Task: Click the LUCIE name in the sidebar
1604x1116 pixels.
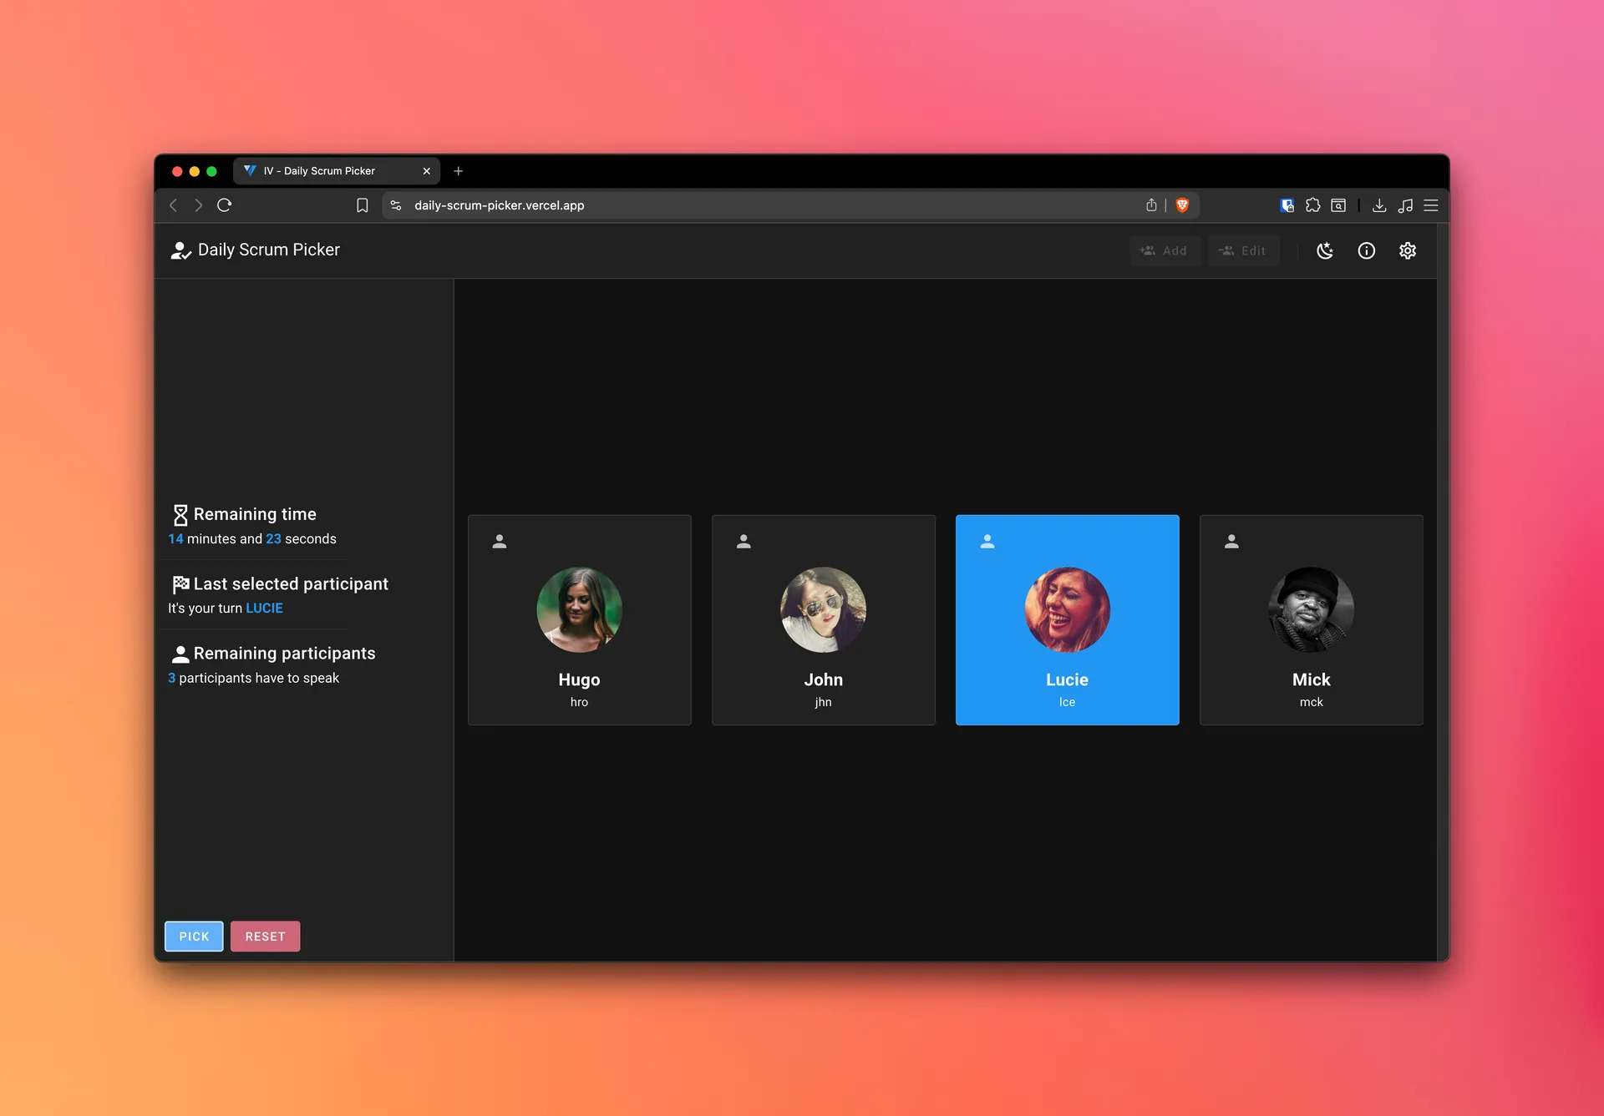Action: (x=264, y=608)
